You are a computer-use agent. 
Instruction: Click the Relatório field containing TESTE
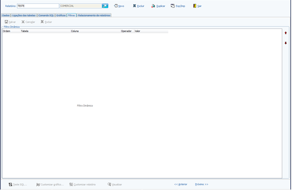point(38,6)
